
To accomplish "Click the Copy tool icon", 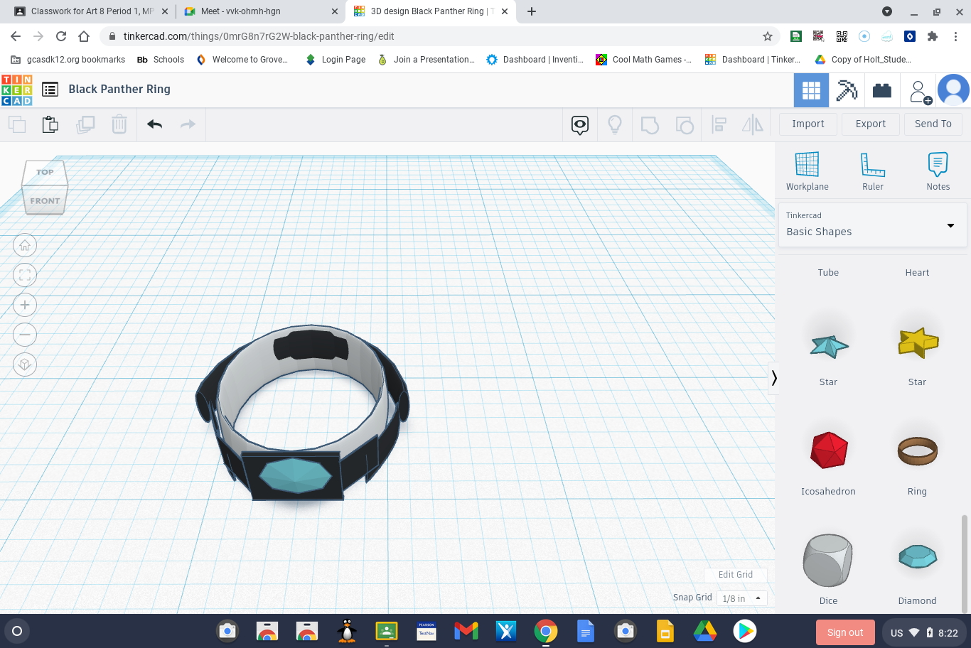I will click(x=17, y=125).
